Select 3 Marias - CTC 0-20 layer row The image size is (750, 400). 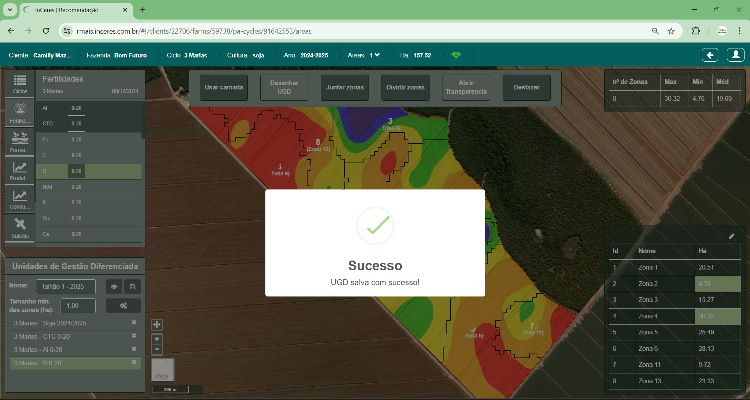pos(75,336)
